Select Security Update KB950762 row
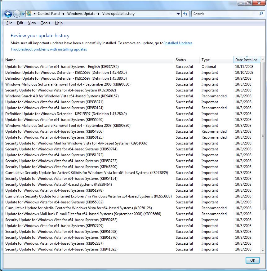 click(132, 220)
